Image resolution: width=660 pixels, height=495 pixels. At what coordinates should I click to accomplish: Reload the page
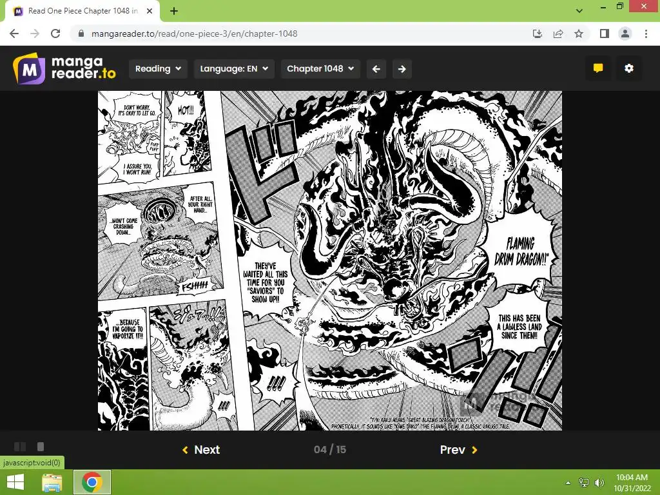pos(55,34)
